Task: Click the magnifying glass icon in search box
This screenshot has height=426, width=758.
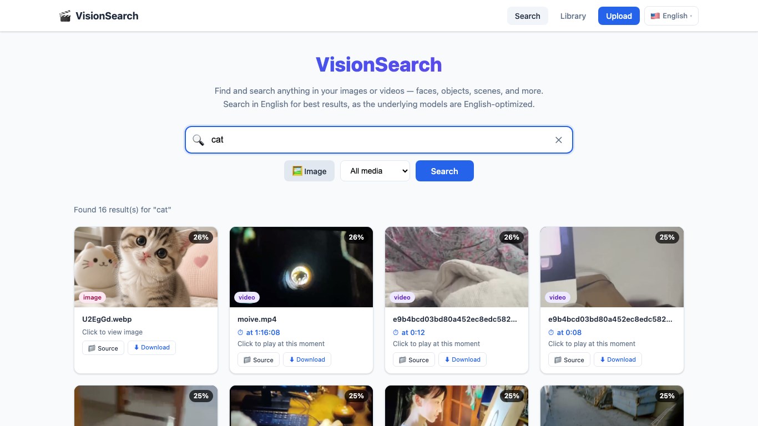Action: pos(198,140)
